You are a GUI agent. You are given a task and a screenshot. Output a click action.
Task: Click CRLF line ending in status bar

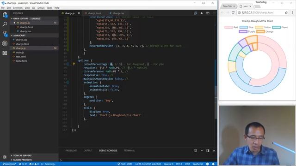pos(187,164)
